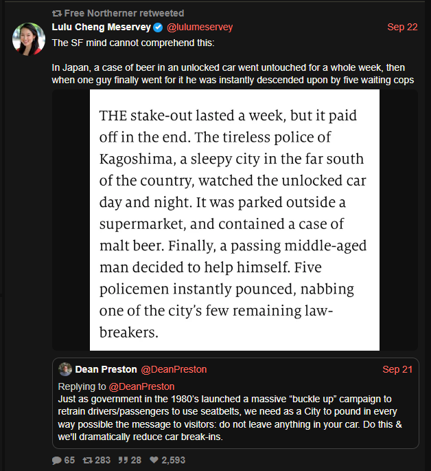Click the 2,593 likes count

(173, 460)
